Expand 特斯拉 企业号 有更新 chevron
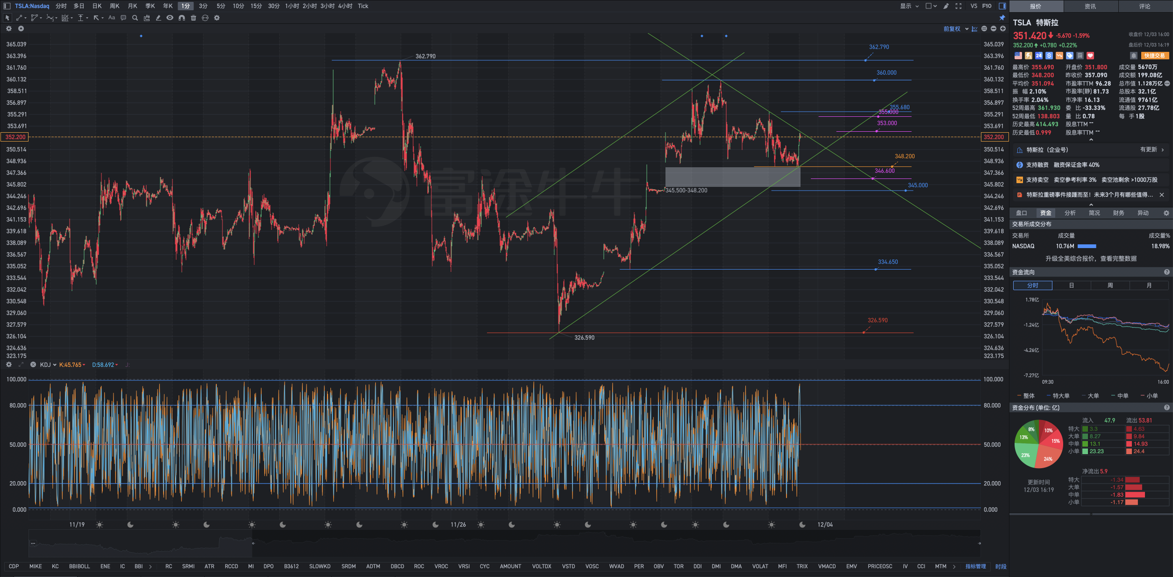Screen dimensions: 1173x577 (1163, 150)
